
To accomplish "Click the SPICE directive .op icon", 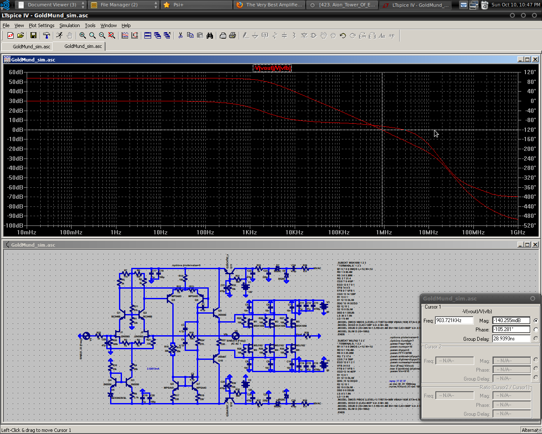I will 392,36.
